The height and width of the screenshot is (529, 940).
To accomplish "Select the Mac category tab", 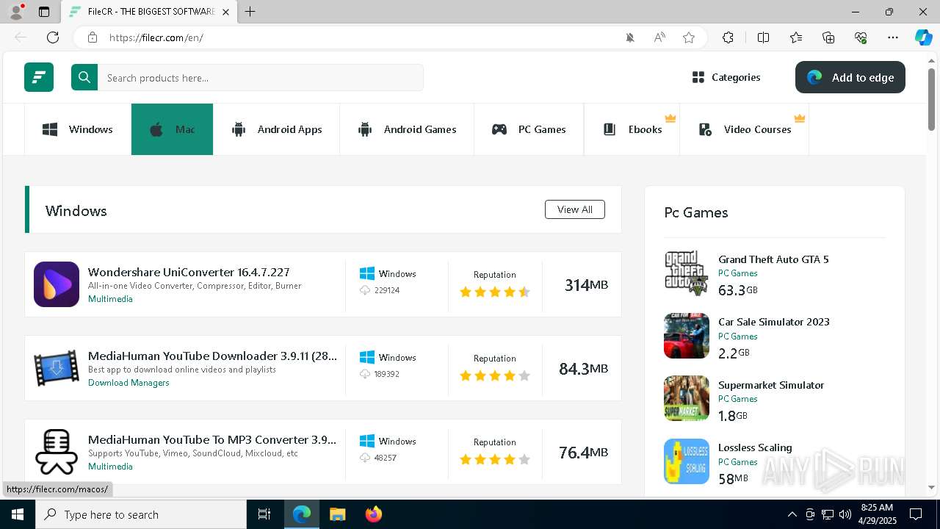I will tap(173, 129).
